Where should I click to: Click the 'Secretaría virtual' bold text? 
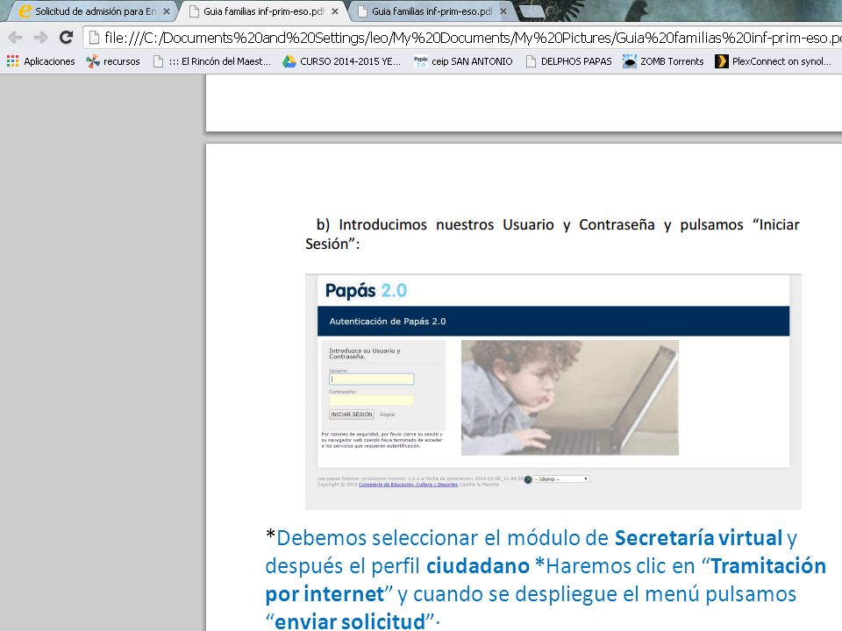[698, 537]
